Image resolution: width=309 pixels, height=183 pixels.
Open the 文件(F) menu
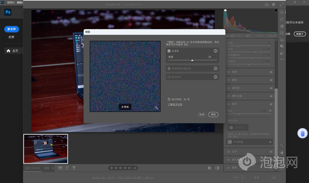point(11,2)
